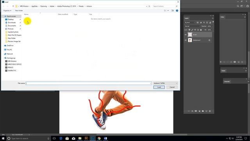The height and width of the screenshot is (141, 250).
Task: Select Desktop in the navigation pane
Action: coord(11,20)
